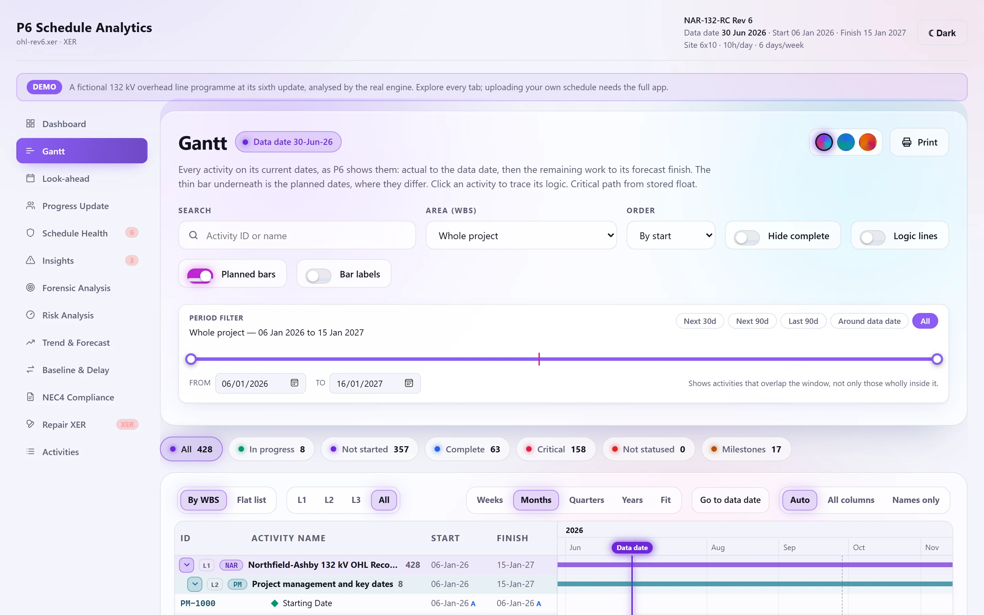Click the printer icon on Print

(x=907, y=142)
